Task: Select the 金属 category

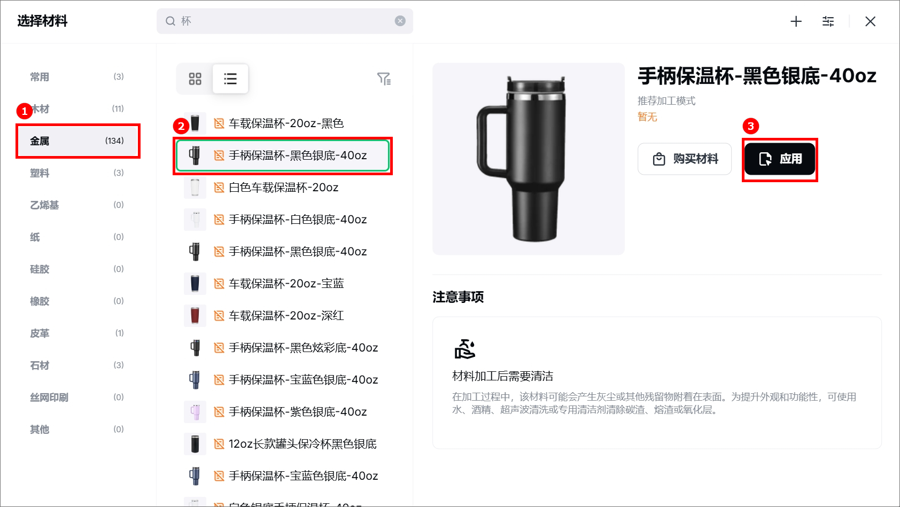Action: click(x=78, y=141)
